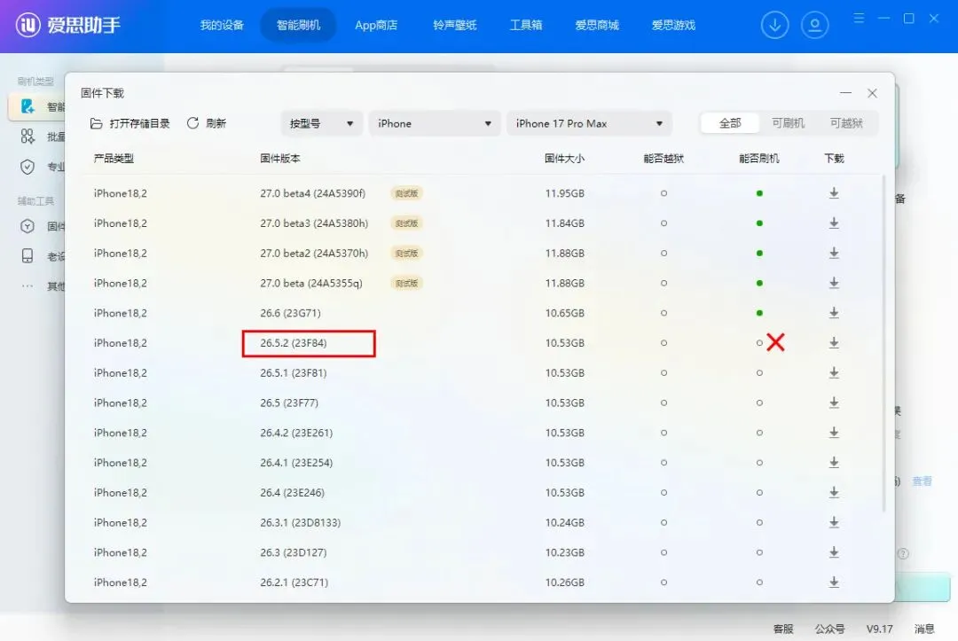Open 爱思游戏 in top navigation
This screenshot has height=641, width=958.
tap(673, 25)
